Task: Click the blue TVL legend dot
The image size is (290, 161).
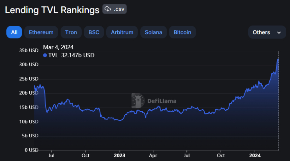Action: coord(45,55)
